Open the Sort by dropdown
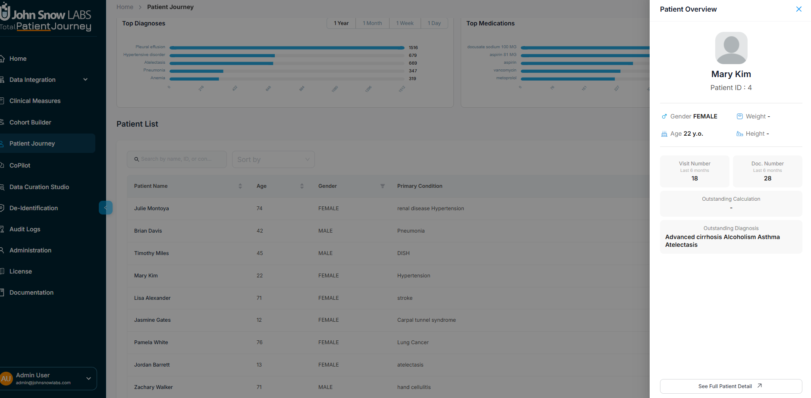 tap(273, 159)
